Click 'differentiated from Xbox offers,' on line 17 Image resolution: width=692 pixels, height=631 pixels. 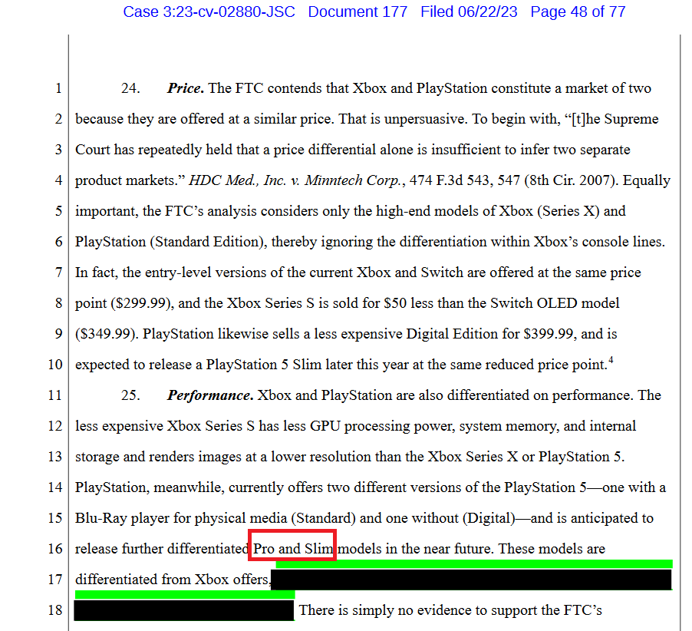pyautogui.click(x=173, y=580)
